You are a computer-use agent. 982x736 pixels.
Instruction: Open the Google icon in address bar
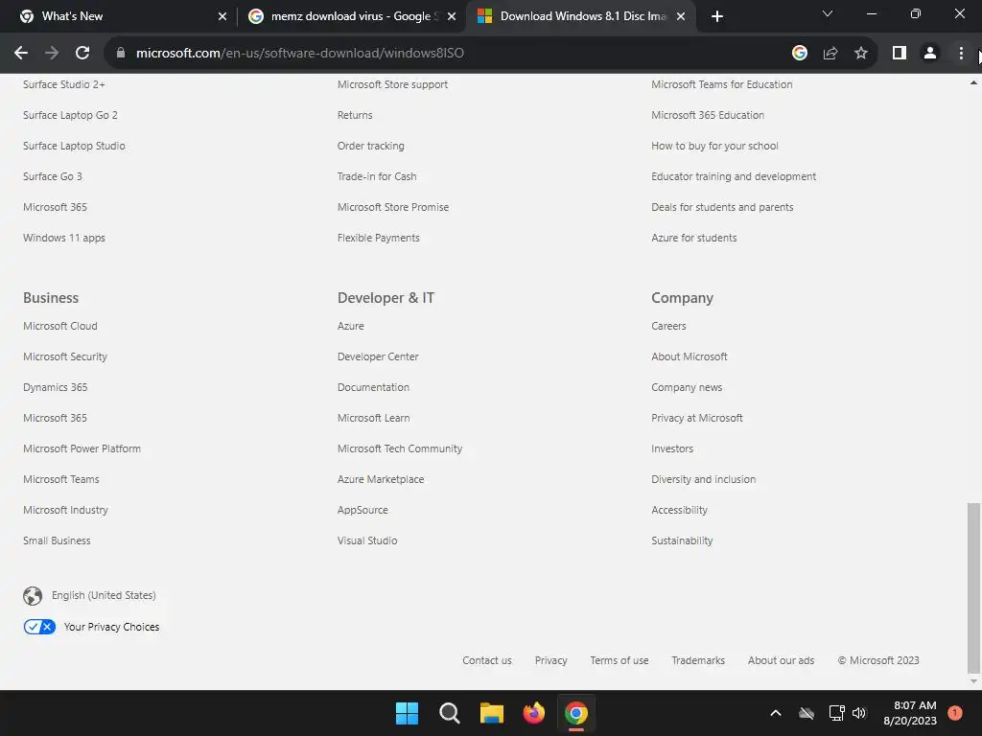(x=800, y=54)
